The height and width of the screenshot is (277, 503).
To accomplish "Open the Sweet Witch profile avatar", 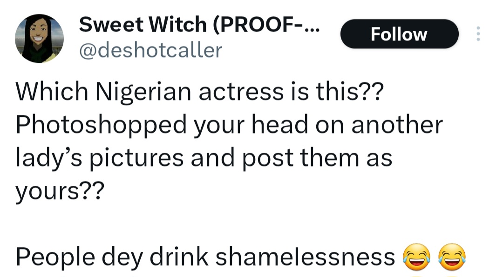I will pos(39,38).
